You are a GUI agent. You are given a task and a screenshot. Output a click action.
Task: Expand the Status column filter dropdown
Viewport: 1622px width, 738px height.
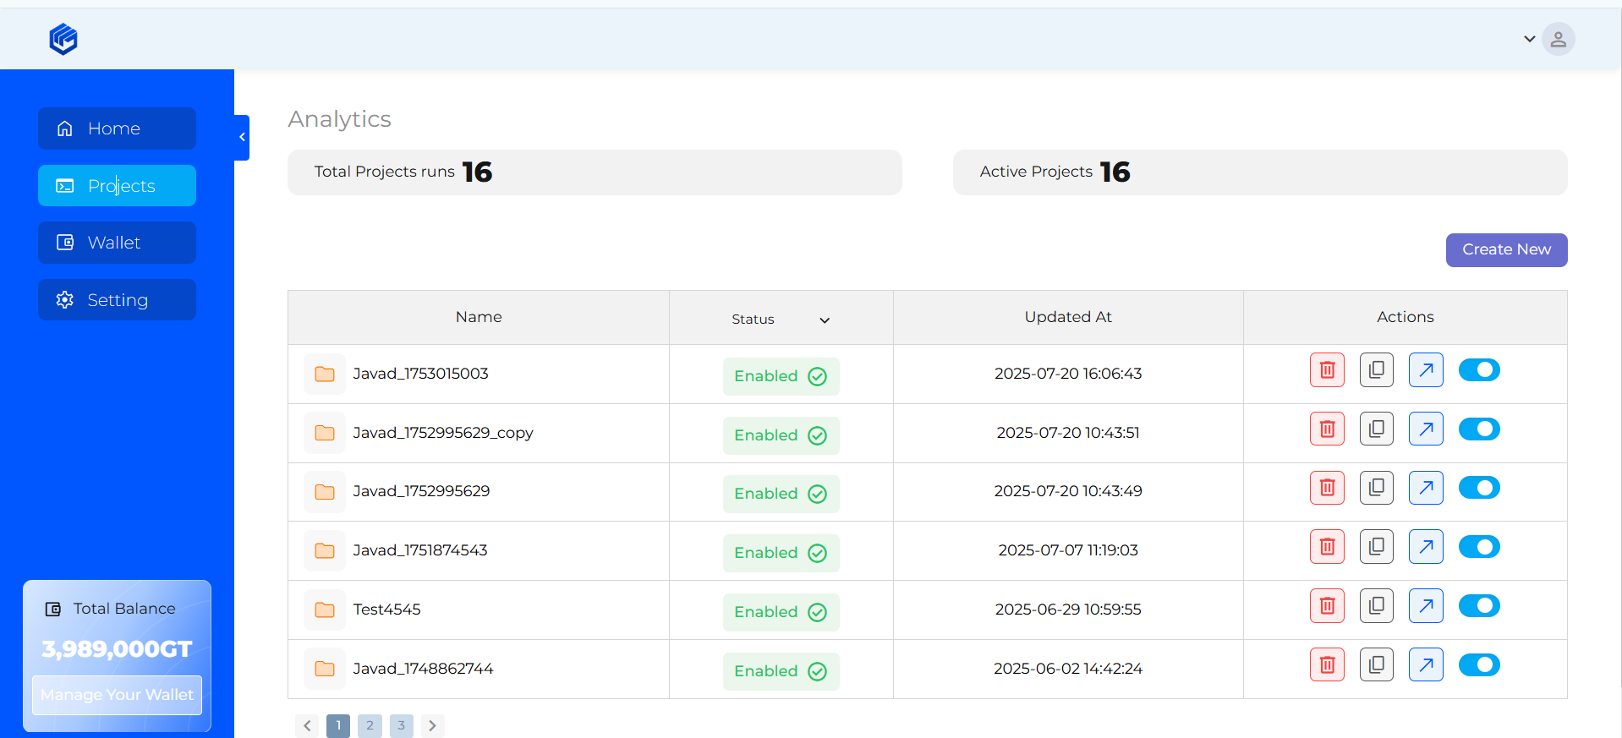coord(824,320)
